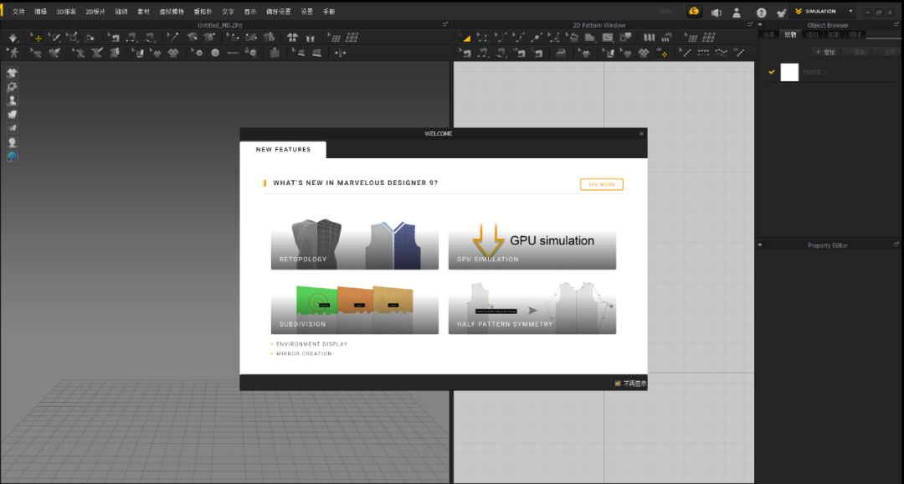Open the SIMULATION mode dropdown arrow
Viewport: 904px width, 484px height.
click(850, 12)
